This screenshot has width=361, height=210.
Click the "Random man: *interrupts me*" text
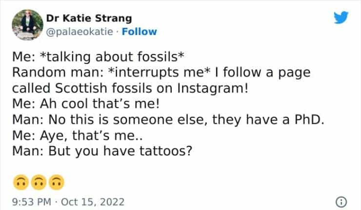103,73
